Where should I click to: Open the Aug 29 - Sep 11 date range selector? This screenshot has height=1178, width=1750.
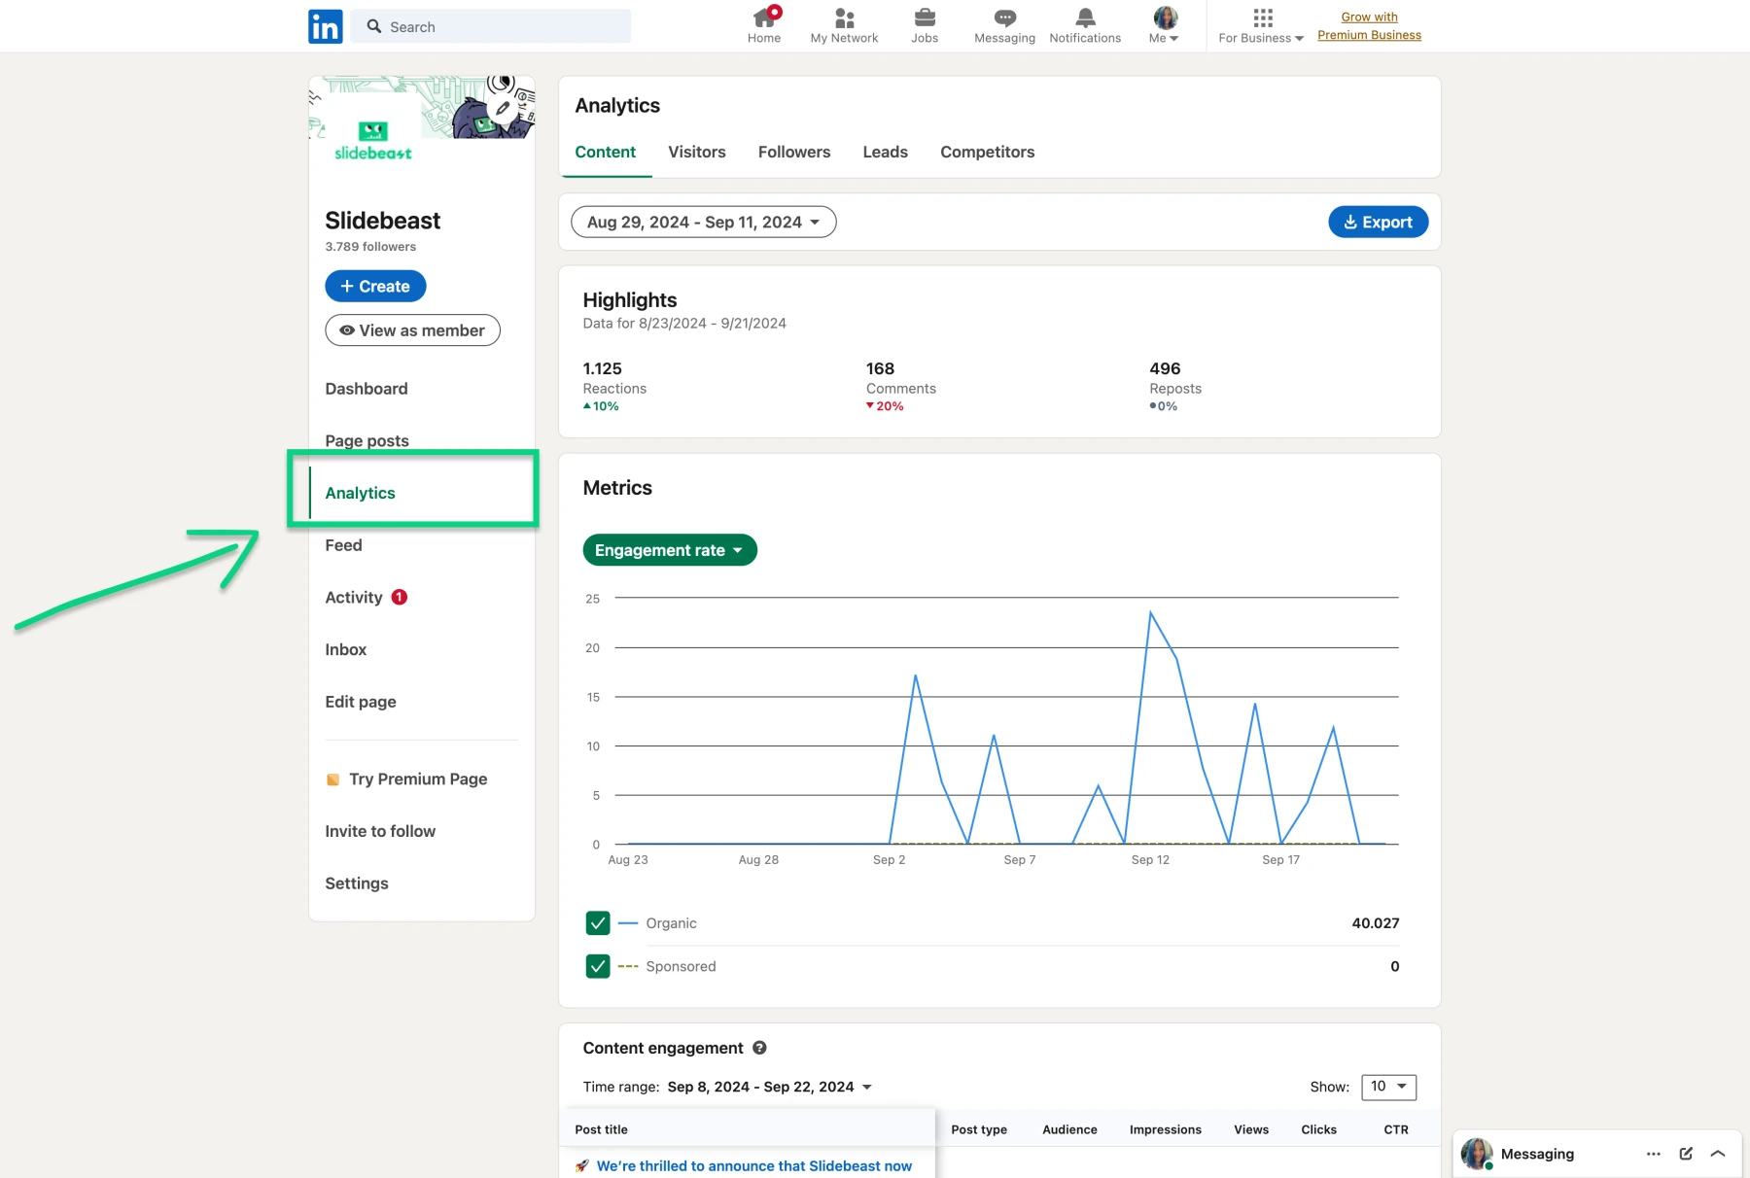click(703, 222)
